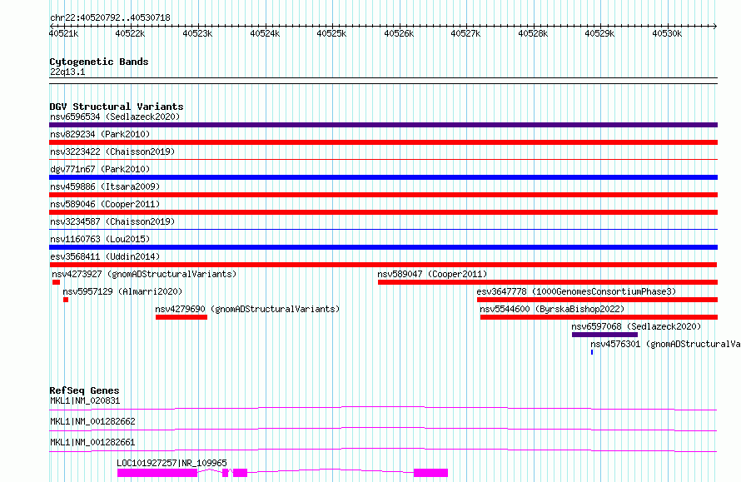The height and width of the screenshot is (482, 741).
Task: Click the nsv5957129 (Almarri2020) label
Action: (122, 291)
